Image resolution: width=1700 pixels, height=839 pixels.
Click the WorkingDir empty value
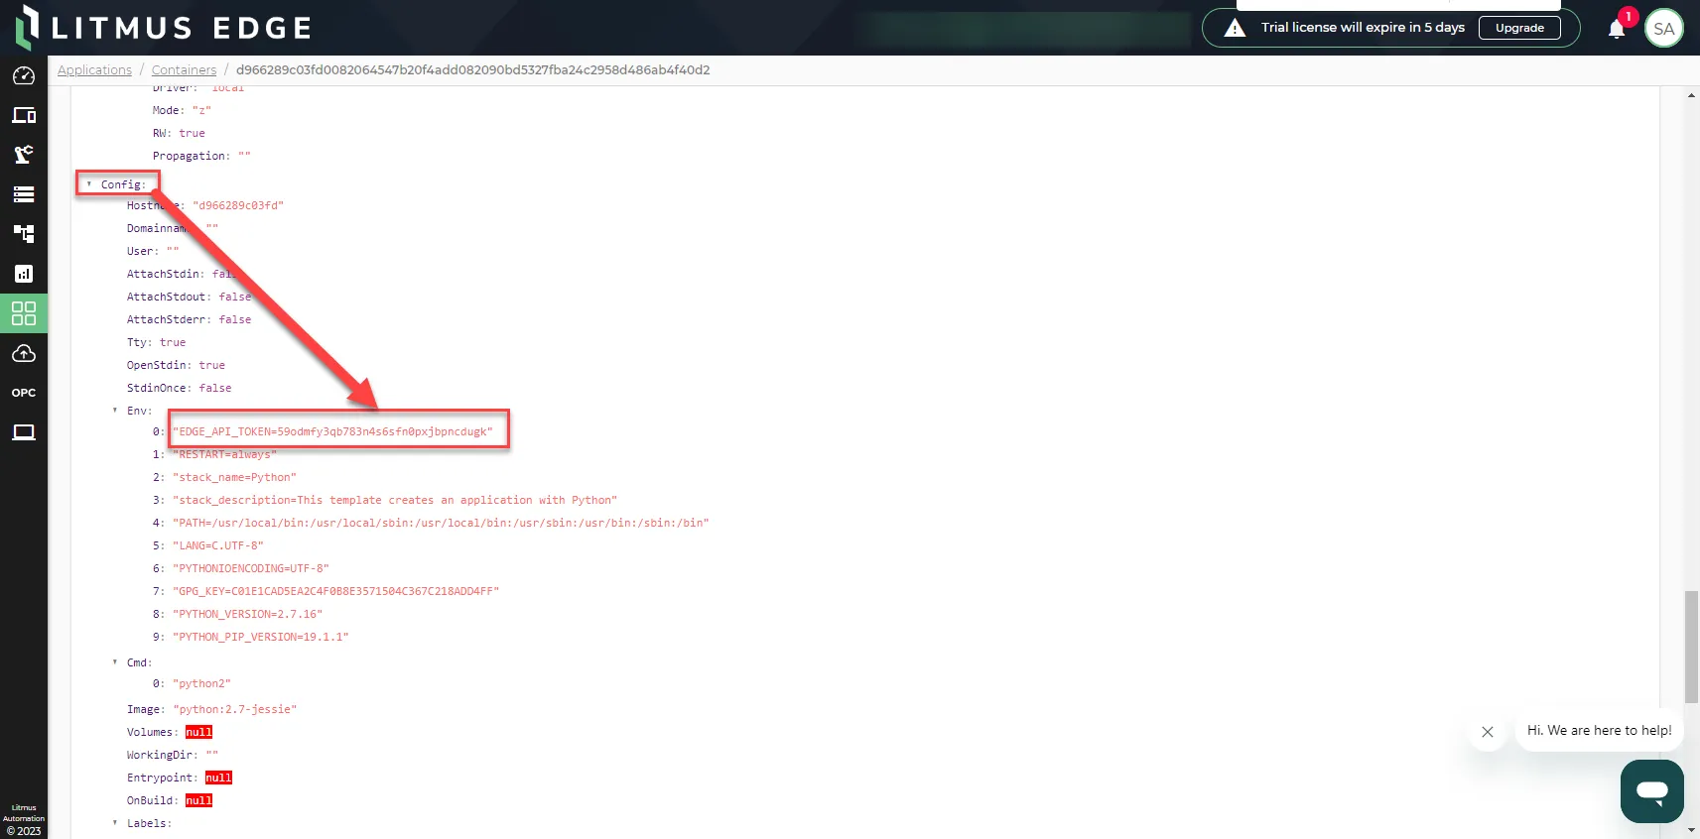[x=212, y=756]
